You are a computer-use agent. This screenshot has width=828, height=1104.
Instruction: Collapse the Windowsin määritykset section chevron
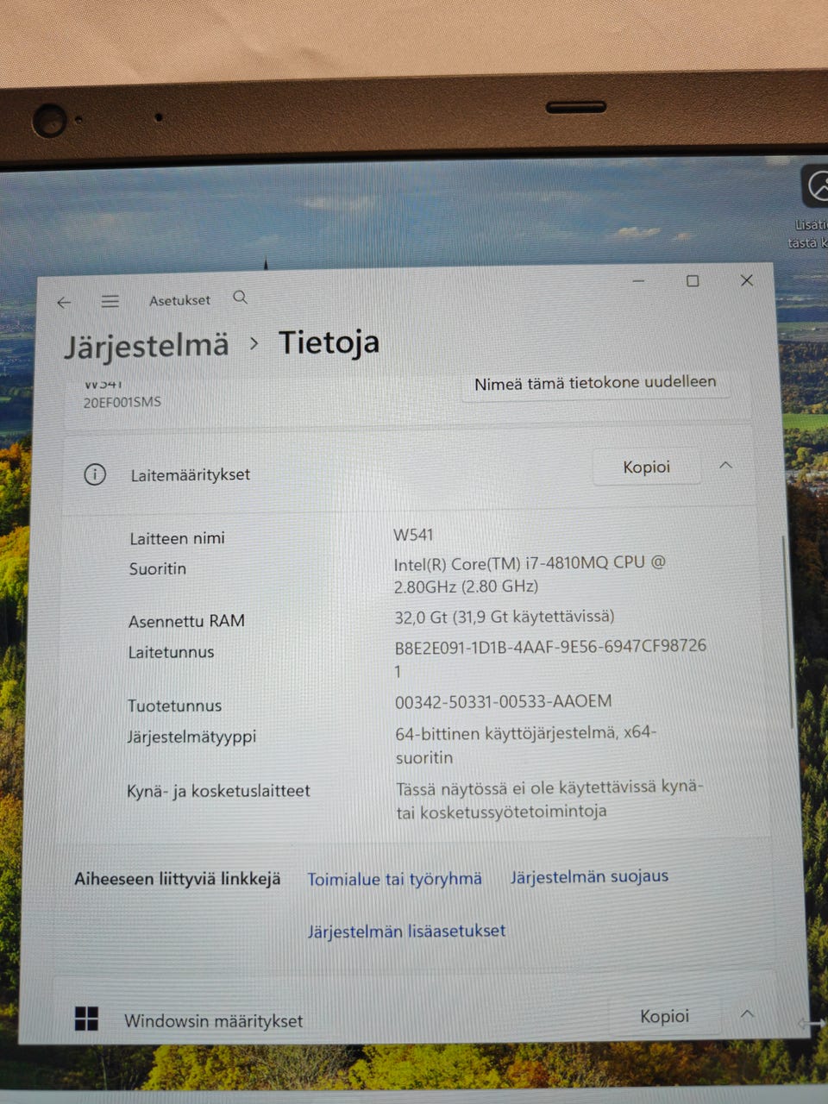[747, 1013]
